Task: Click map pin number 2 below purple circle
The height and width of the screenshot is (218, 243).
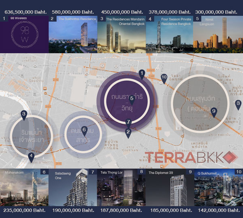Action: pyautogui.click(x=128, y=133)
